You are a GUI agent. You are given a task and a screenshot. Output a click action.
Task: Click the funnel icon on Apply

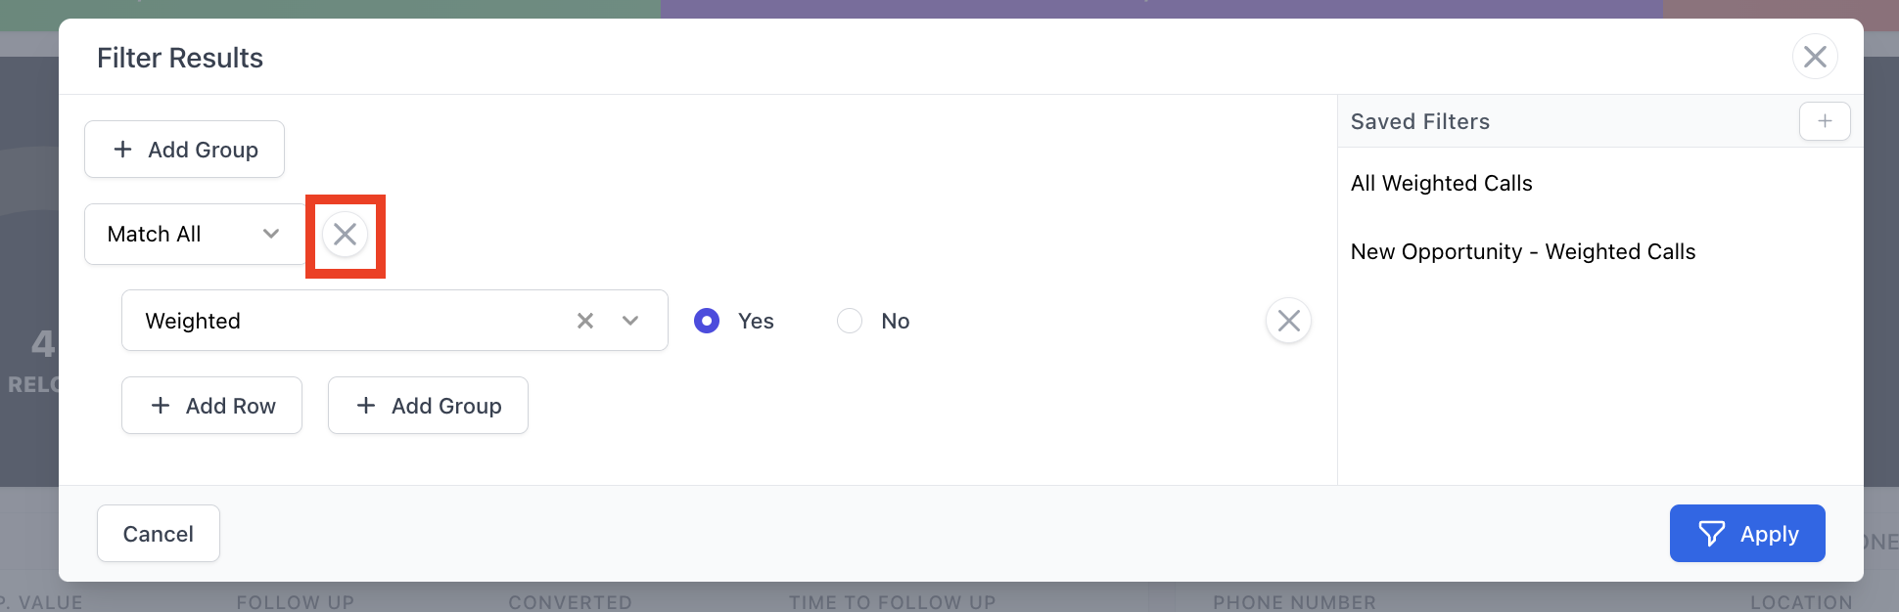click(1711, 534)
